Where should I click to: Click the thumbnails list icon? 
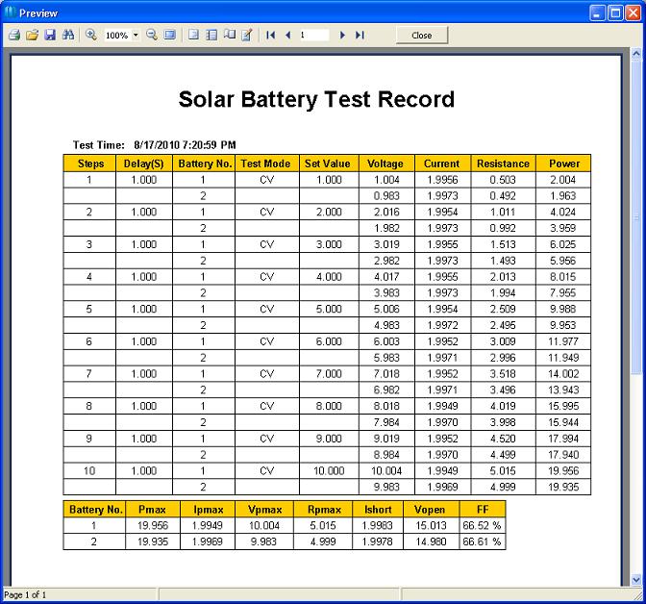[x=211, y=35]
